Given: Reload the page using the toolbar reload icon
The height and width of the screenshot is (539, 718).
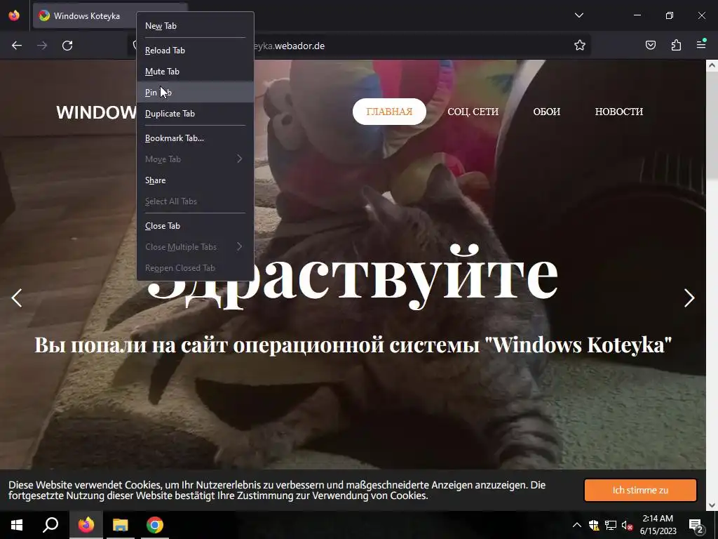Looking at the screenshot, I should pos(67,46).
